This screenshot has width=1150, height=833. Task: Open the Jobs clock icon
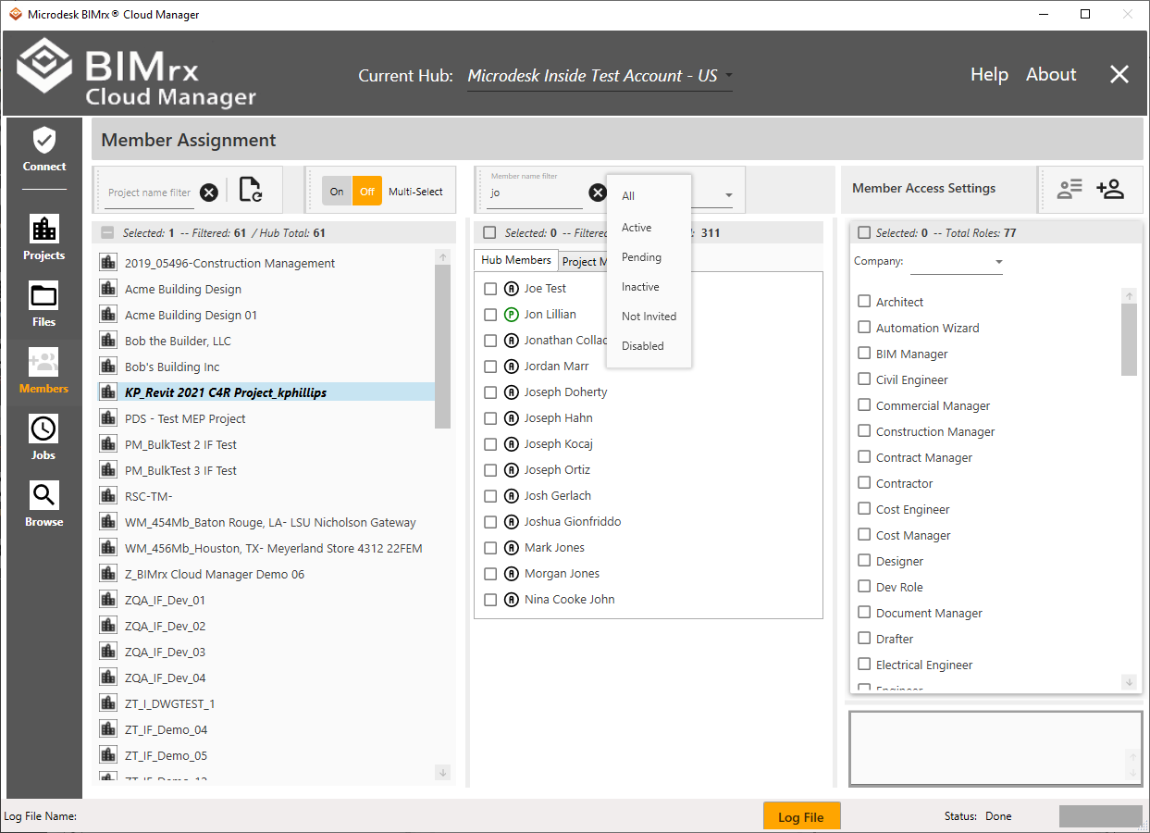point(44,429)
